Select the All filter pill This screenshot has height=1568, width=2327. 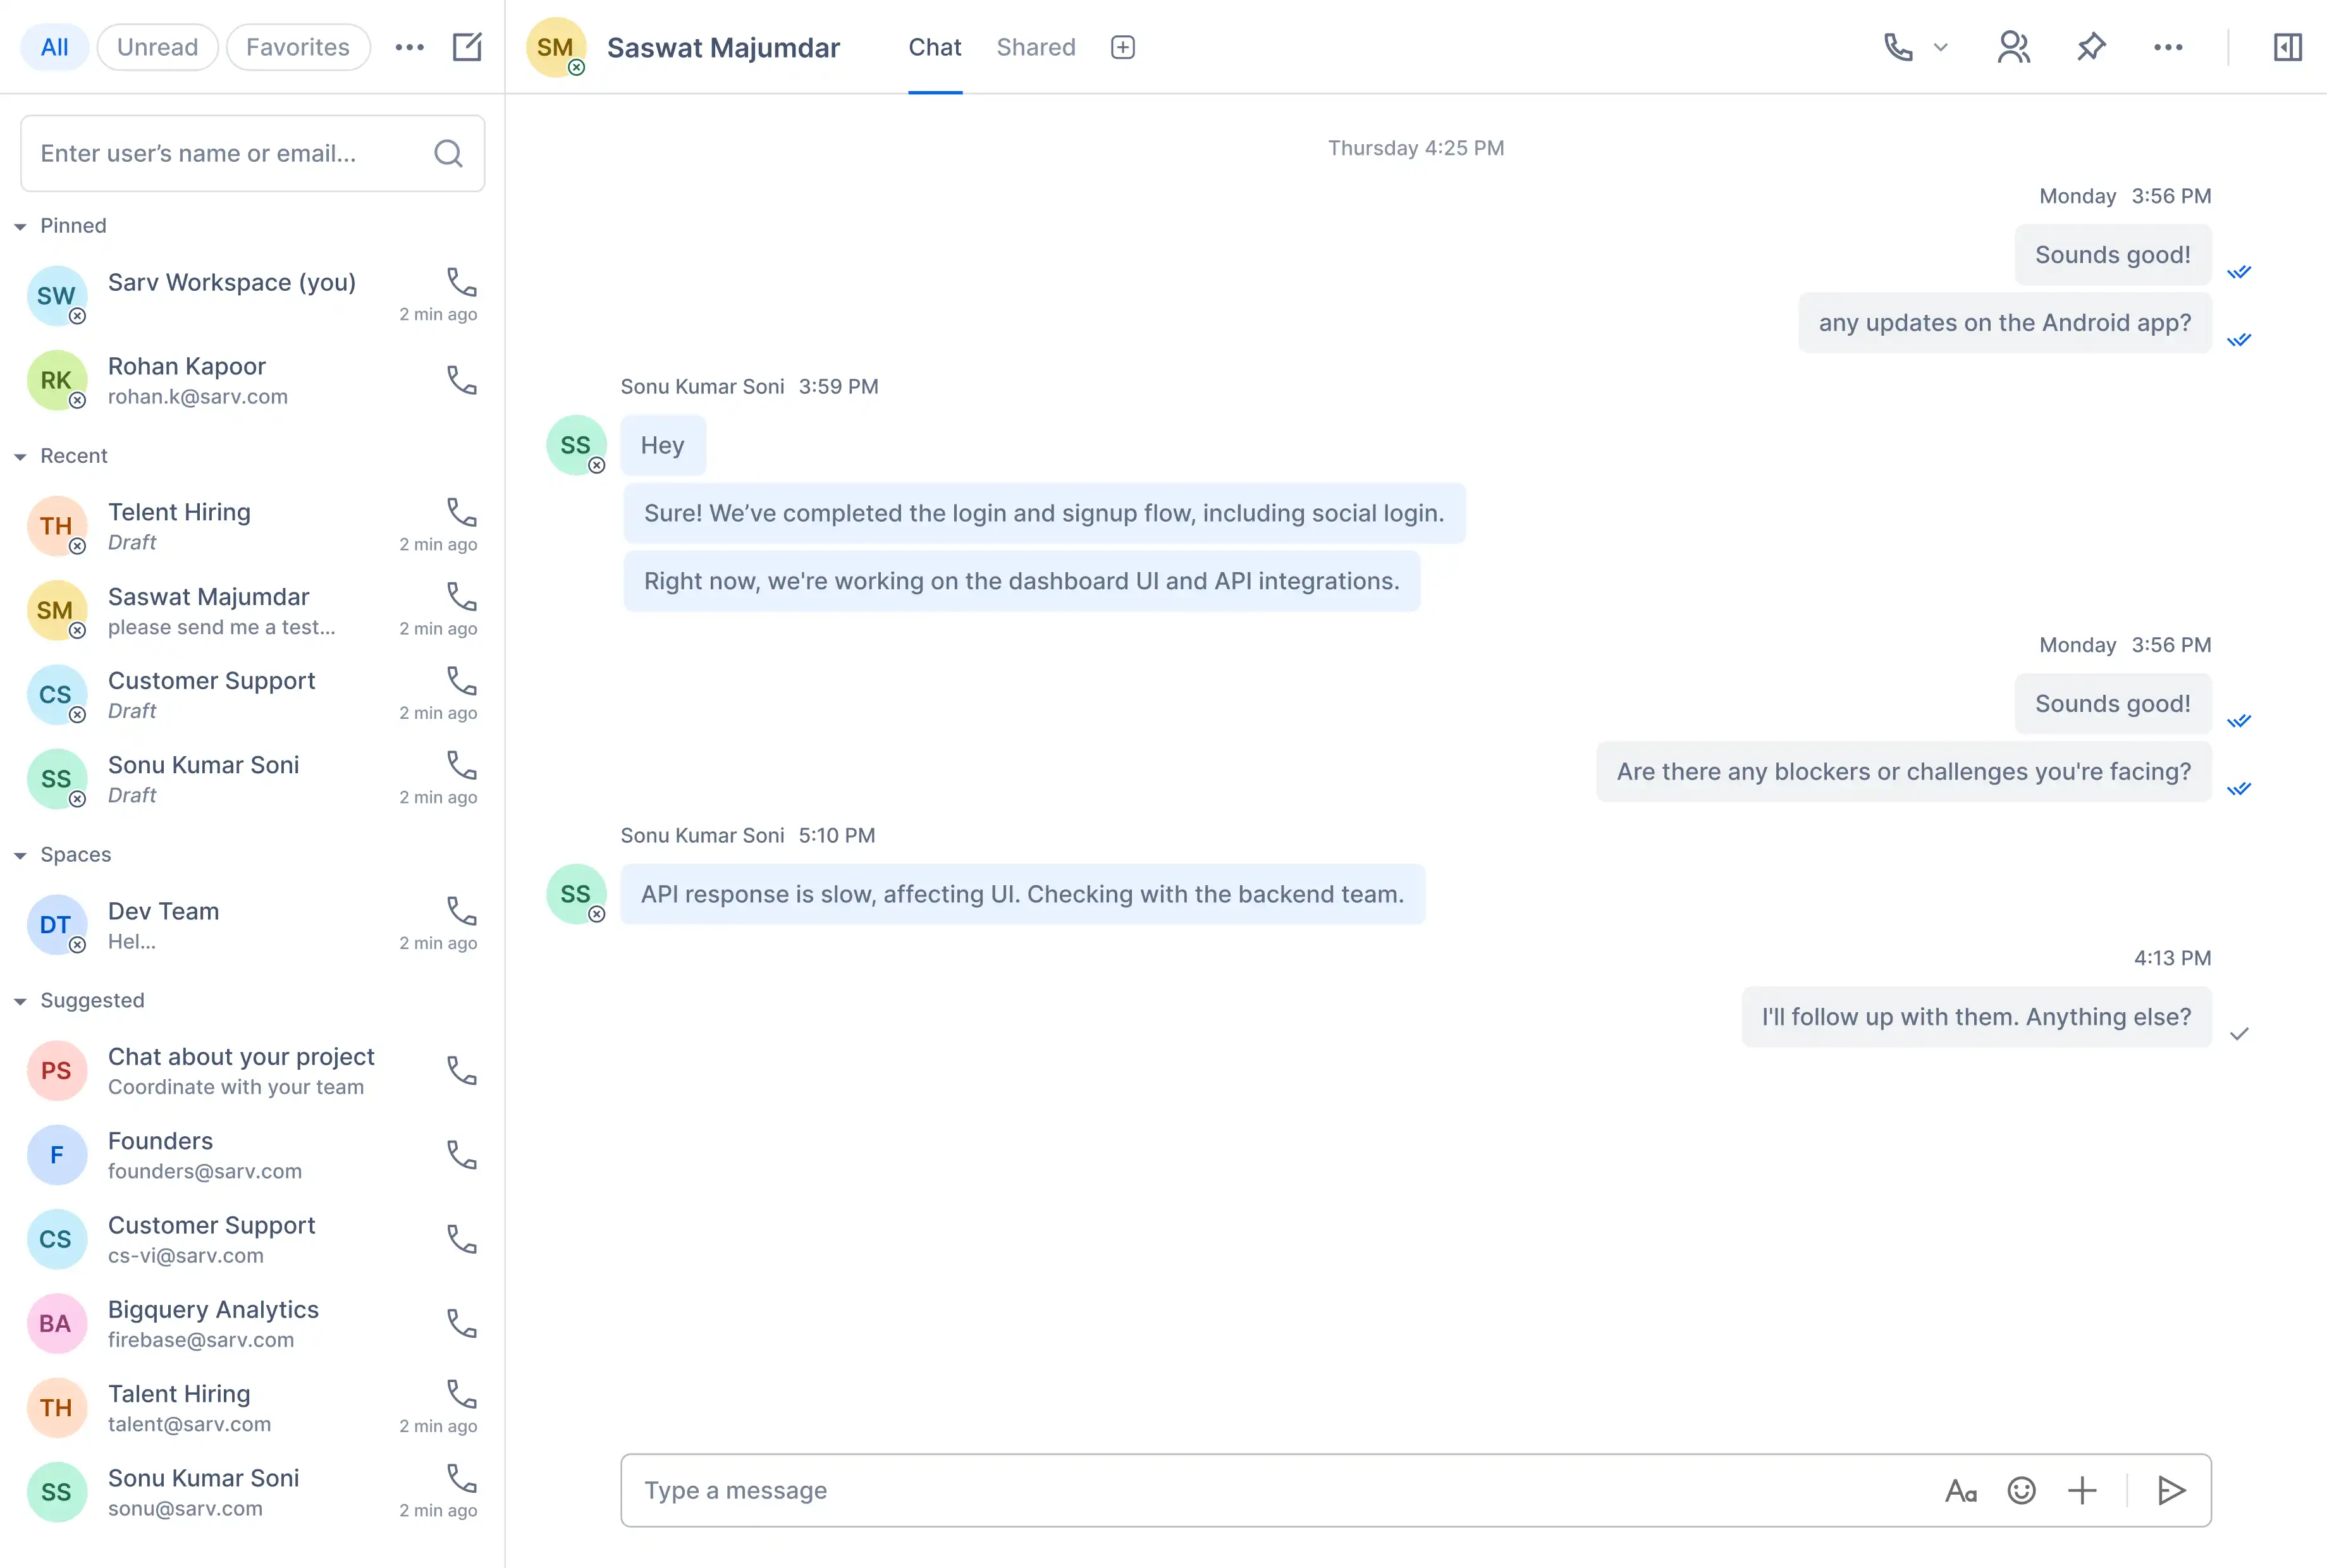tap(54, 47)
